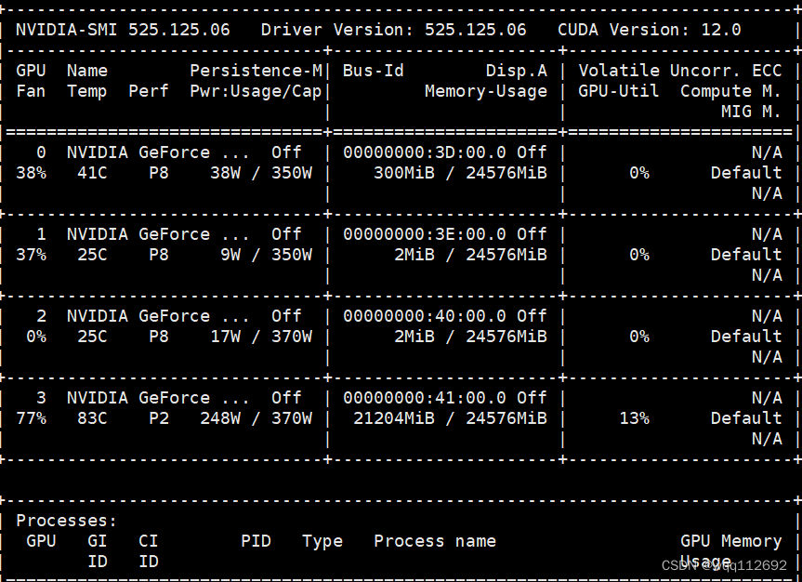Click the Bus-Id column header

pyautogui.click(x=374, y=71)
